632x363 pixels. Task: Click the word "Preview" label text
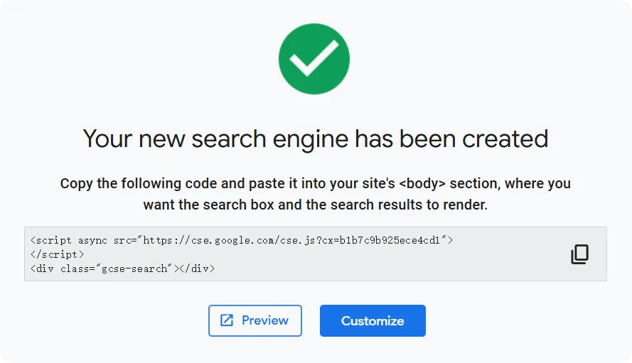265,320
